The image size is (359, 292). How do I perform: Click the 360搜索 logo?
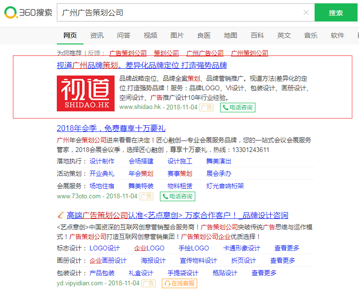click(28, 13)
